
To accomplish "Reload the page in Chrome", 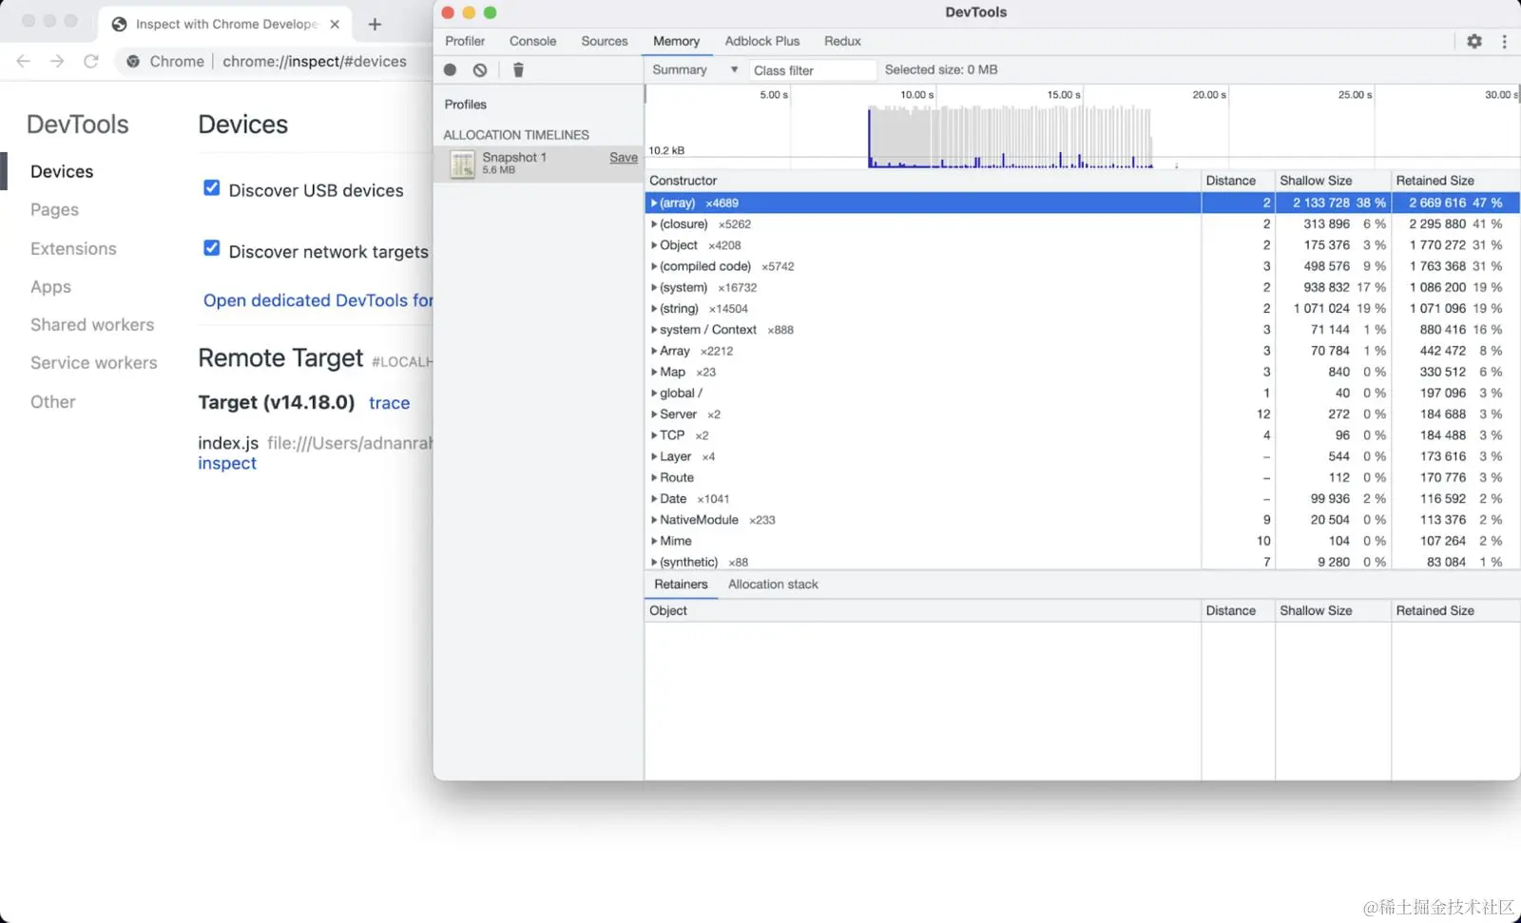I will click(91, 61).
